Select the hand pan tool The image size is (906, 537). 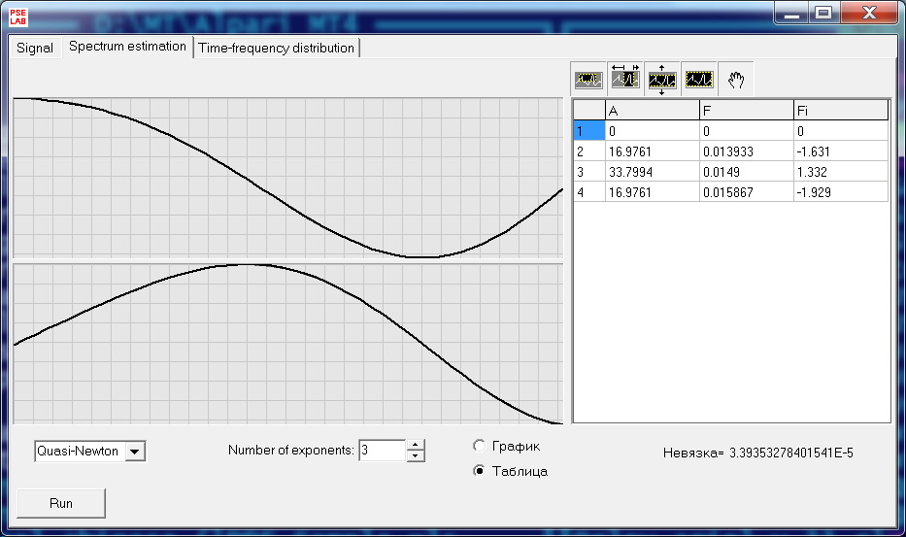coord(736,81)
